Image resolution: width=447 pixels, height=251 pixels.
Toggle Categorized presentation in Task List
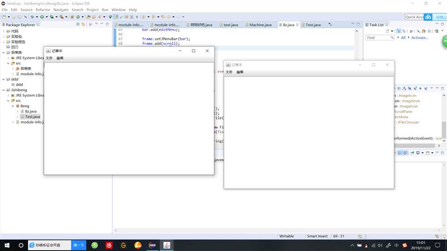[399, 31]
